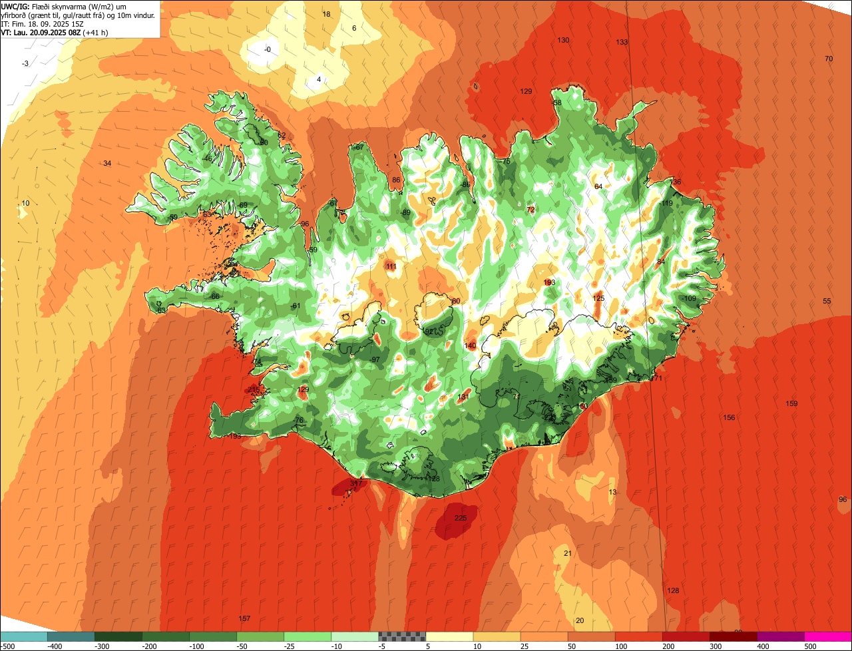Select the olive green -50 legend swatch
This screenshot has height=651, width=852.
pyautogui.click(x=260, y=636)
